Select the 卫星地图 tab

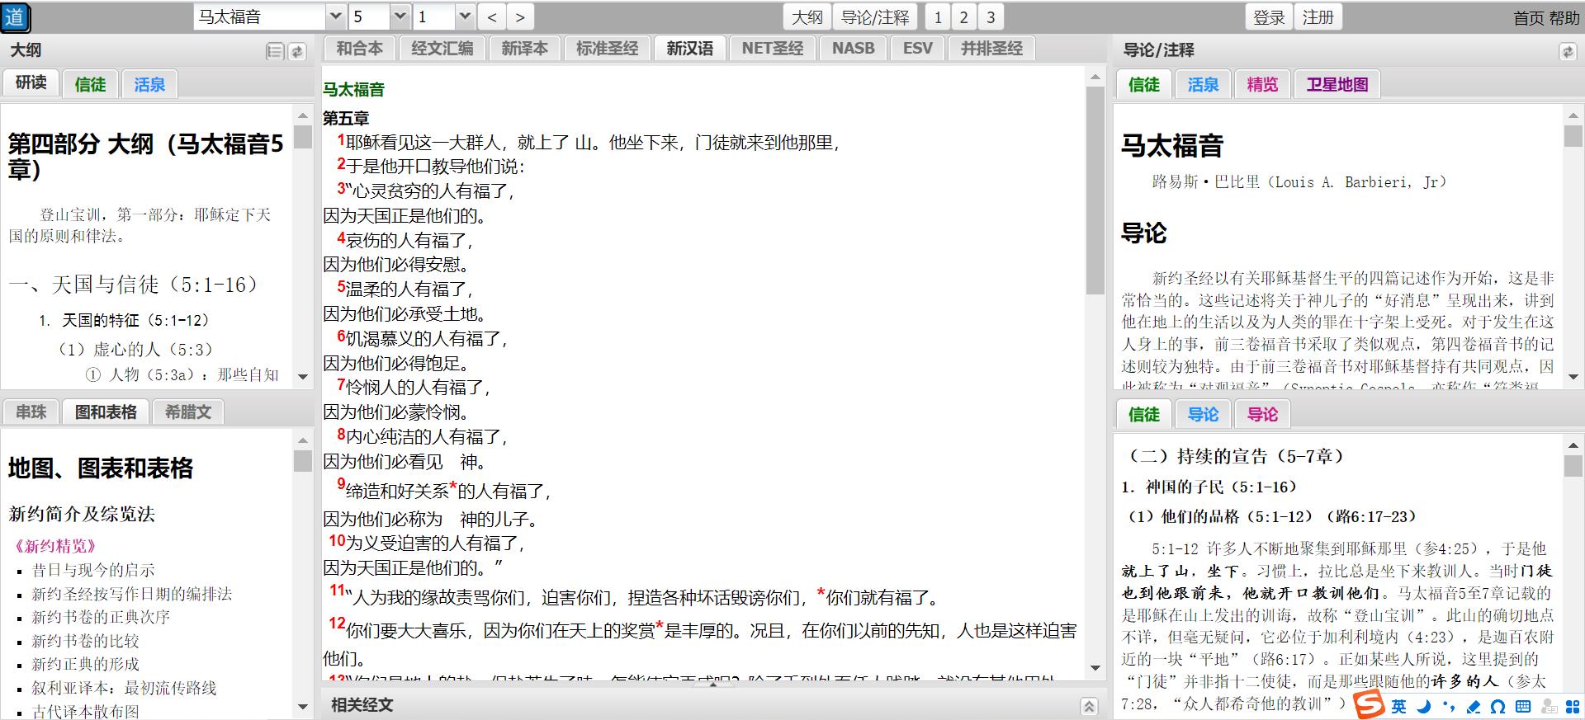[x=1337, y=84]
